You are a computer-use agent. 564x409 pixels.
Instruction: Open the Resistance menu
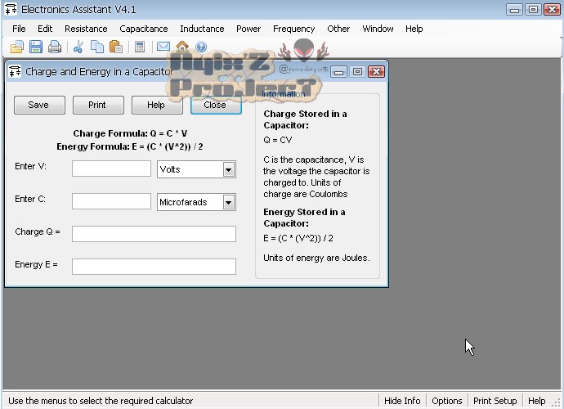coord(86,29)
